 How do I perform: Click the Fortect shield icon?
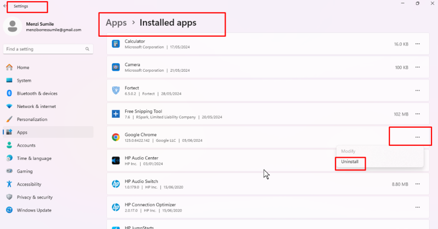pyautogui.click(x=116, y=90)
